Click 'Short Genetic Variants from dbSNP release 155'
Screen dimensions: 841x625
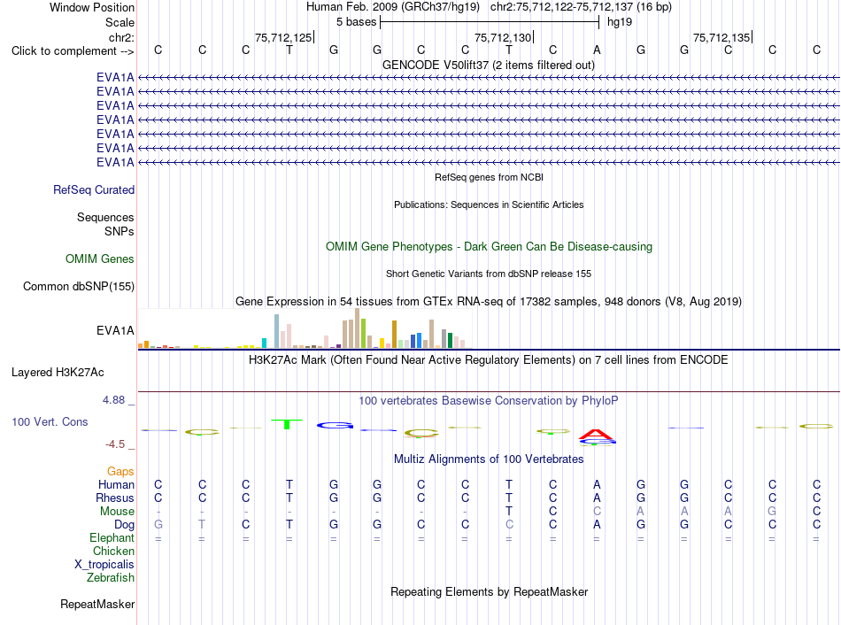click(489, 274)
